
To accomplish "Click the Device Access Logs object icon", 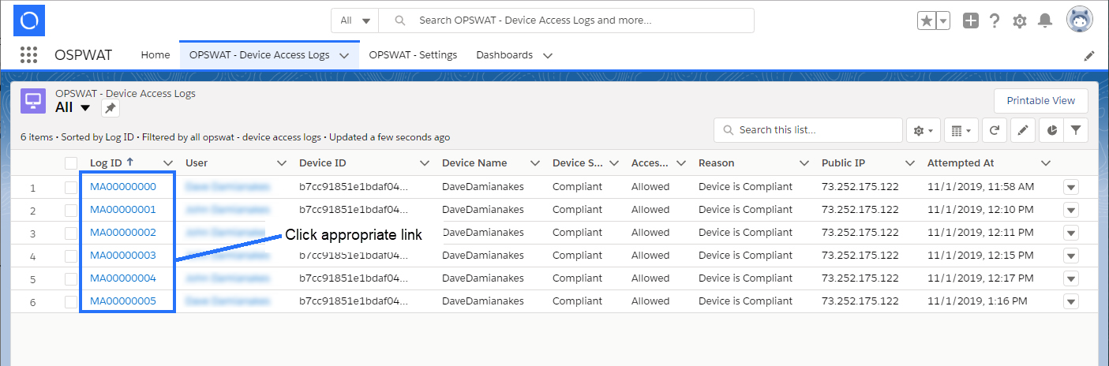I will [x=33, y=101].
